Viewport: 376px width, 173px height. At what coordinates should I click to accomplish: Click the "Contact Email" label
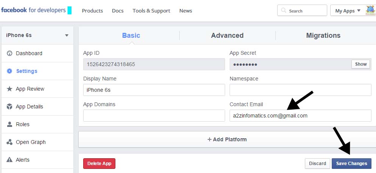click(x=246, y=104)
